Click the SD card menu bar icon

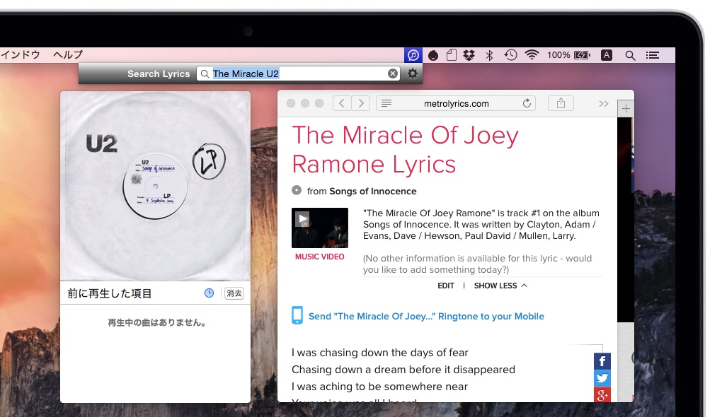452,55
